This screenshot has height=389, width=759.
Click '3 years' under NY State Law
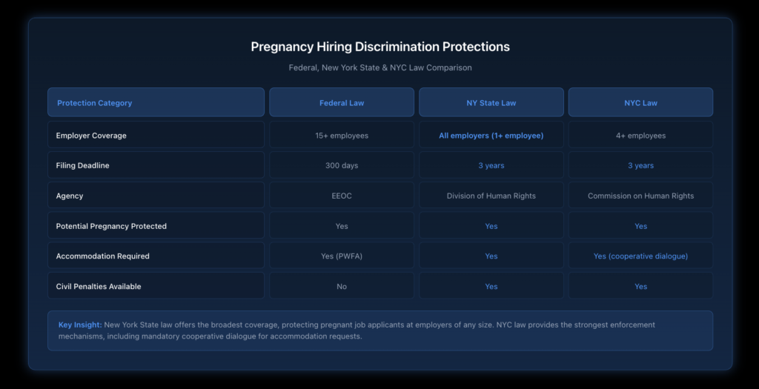491,165
